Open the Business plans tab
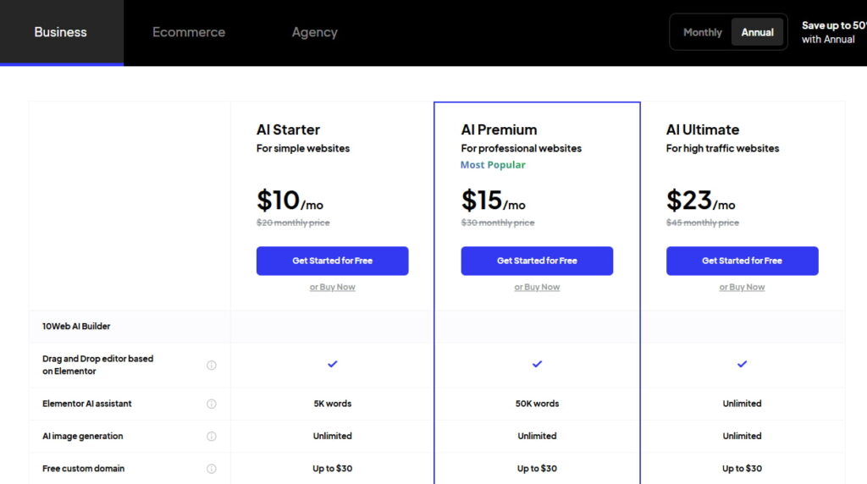 [61, 32]
